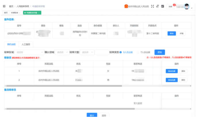Select the 3人合议庭 radio option
The width and height of the screenshot is (198, 118).
click(121, 52)
